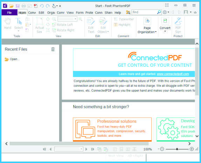Clear recent files with trash icon

tap(53, 49)
